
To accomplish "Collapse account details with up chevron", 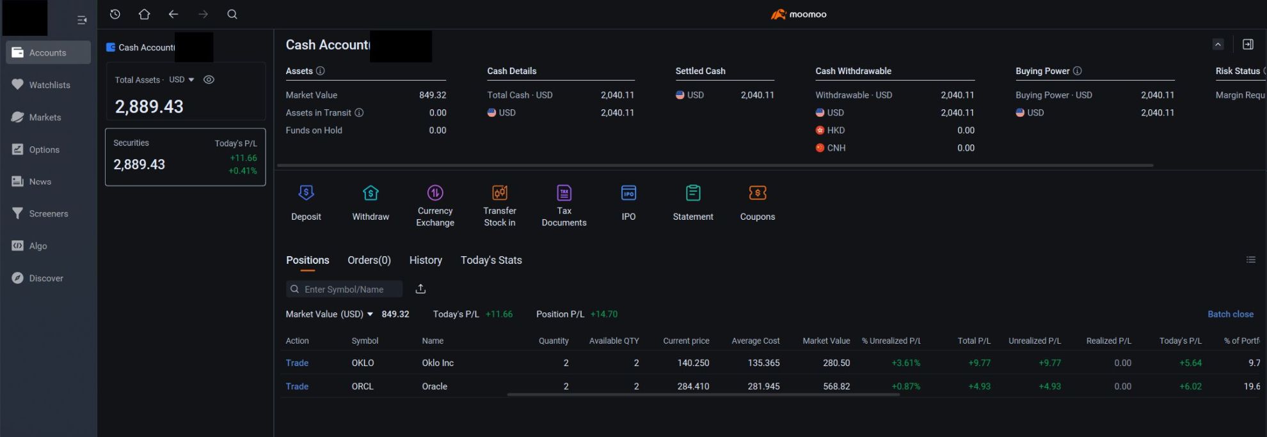I will (x=1218, y=44).
